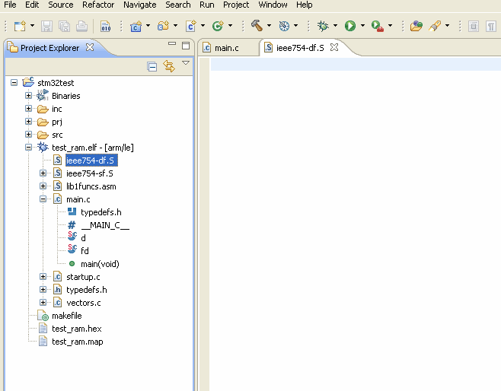Expand the vectors.c node
The width and height of the screenshot is (501, 391).
(x=43, y=302)
